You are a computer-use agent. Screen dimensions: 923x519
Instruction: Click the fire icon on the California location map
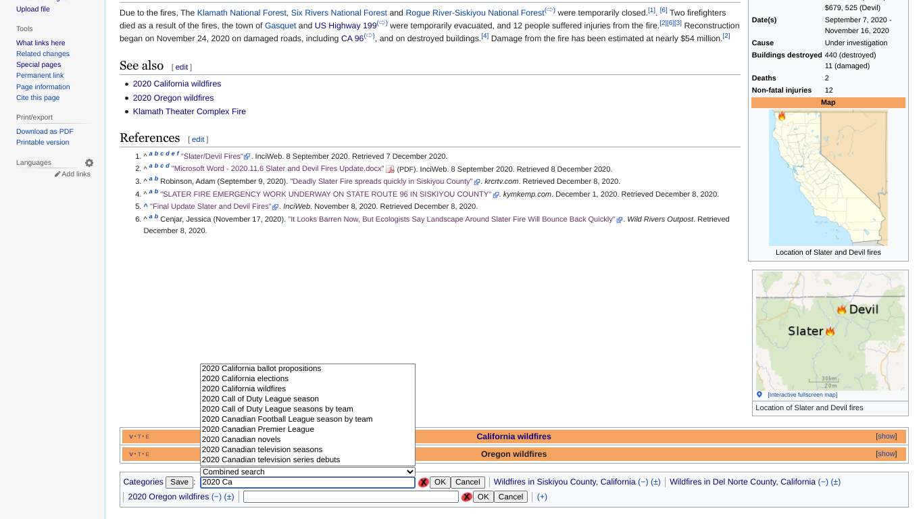coord(782,116)
